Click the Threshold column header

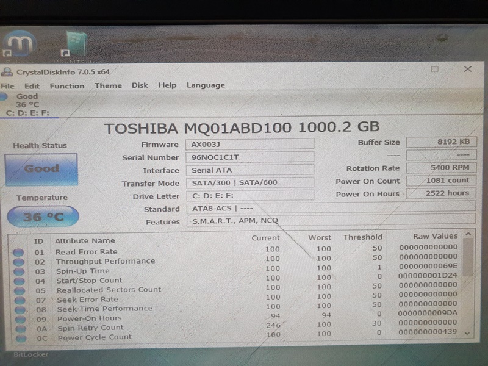[x=362, y=237]
